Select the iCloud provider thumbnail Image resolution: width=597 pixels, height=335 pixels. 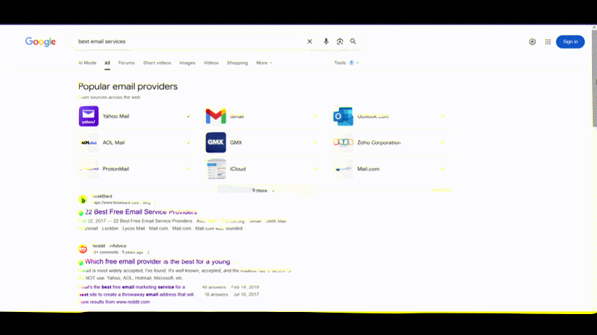216,169
